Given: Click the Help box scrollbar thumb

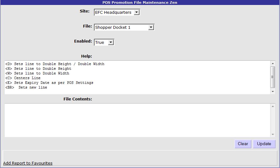Looking at the screenshot, I should coord(272,77).
